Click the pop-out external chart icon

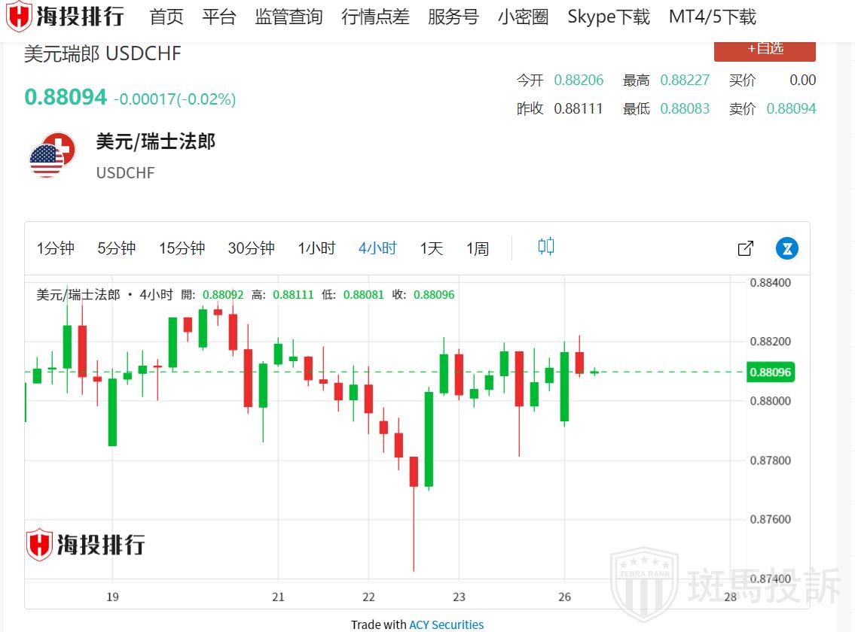tap(745, 248)
